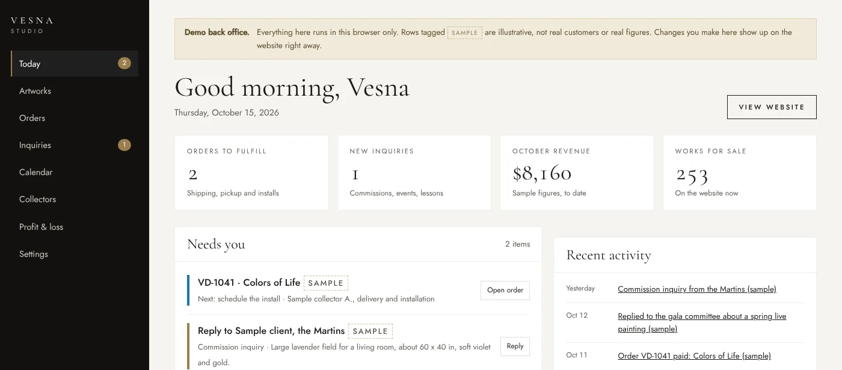The image size is (842, 370).
Task: Select the New Inquiries stat card
Action: pos(414,173)
